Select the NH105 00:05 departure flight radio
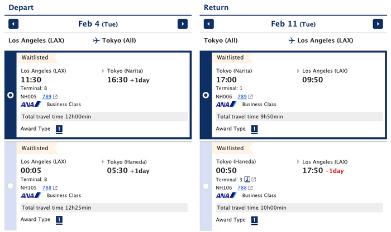Screen dimensions: 391x232 coord(11,186)
